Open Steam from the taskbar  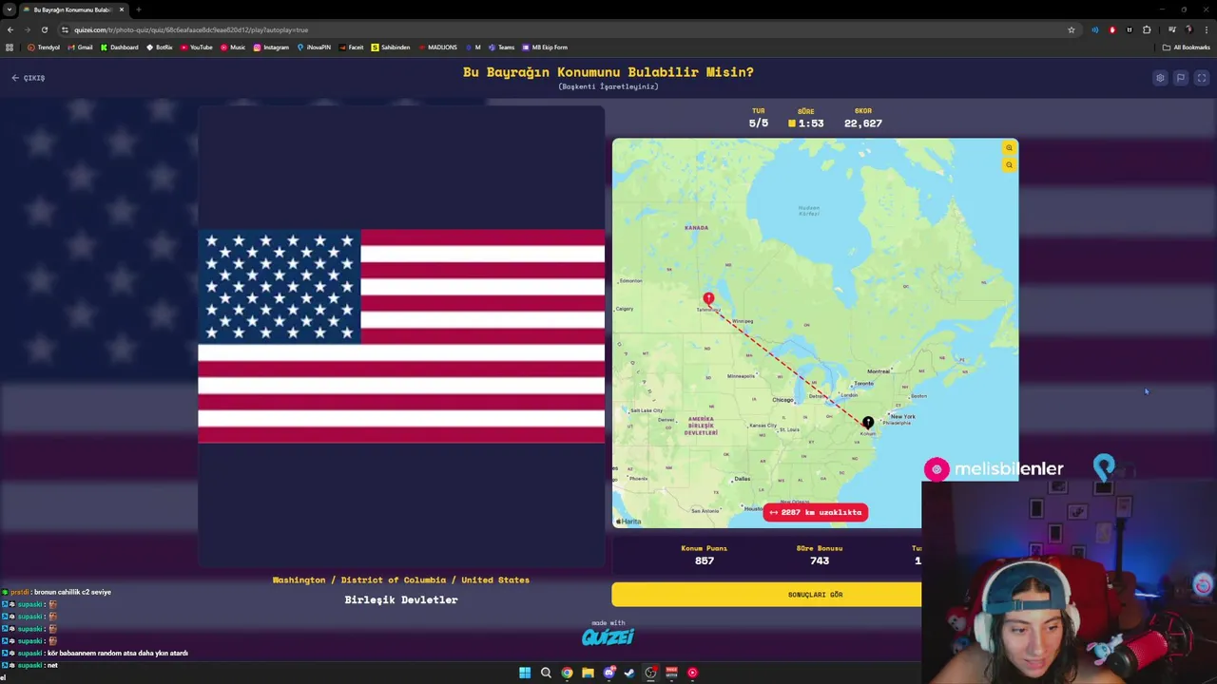click(x=629, y=673)
